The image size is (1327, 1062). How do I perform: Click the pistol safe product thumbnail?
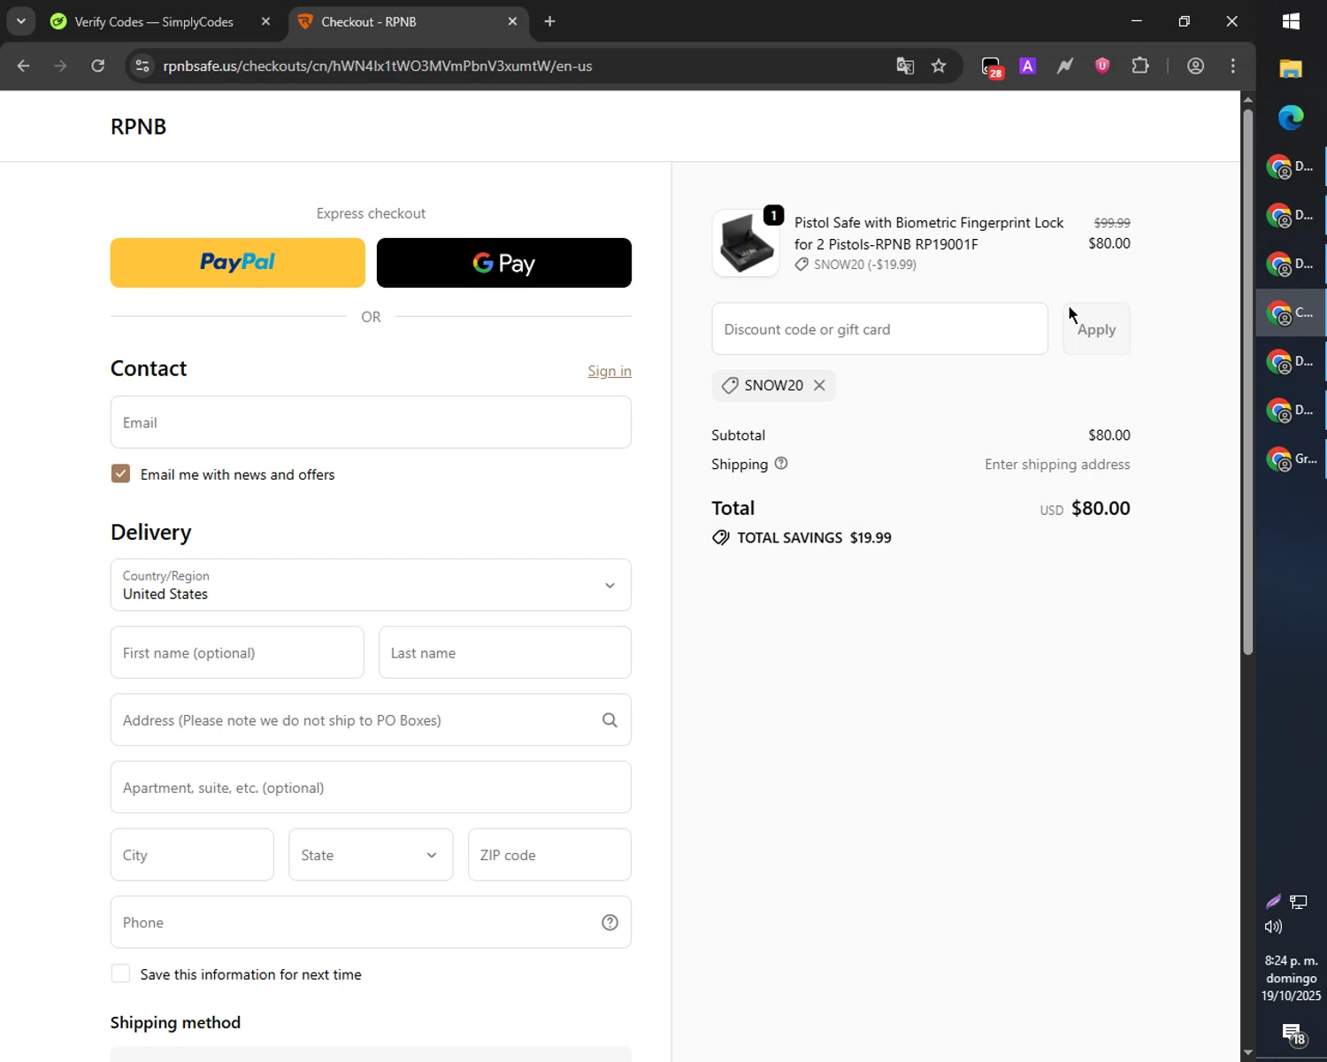point(745,243)
